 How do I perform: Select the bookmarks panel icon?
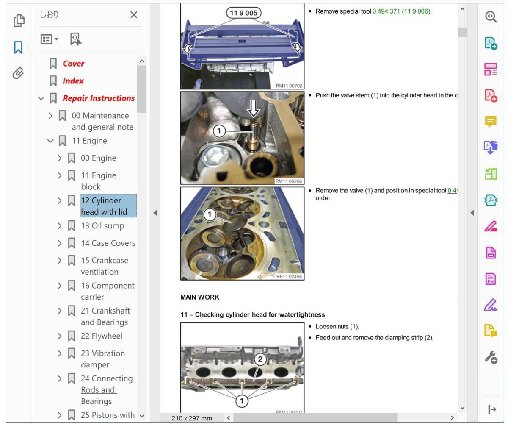pos(18,47)
